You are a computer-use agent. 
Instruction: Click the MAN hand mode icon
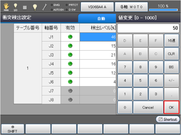(6, 7)
